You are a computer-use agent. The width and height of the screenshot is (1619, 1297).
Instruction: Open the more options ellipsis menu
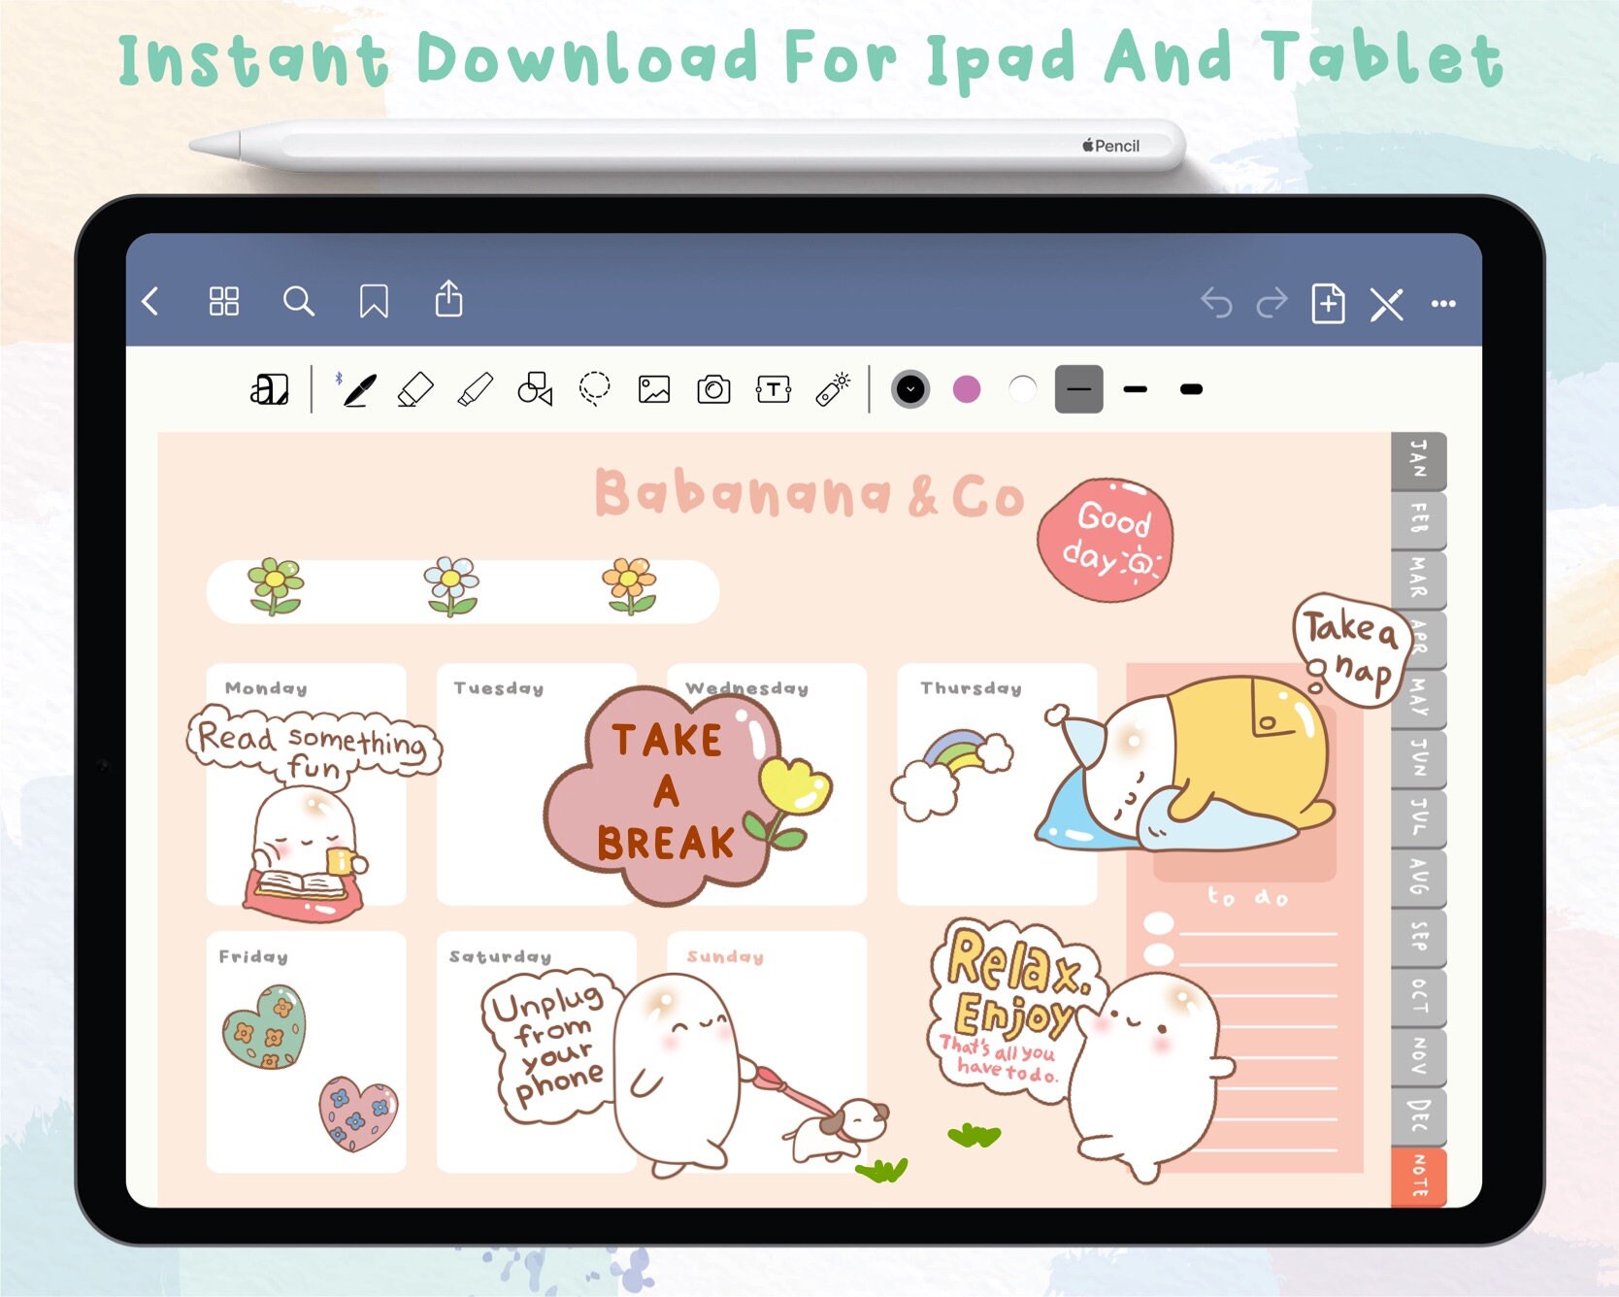coord(1443,304)
